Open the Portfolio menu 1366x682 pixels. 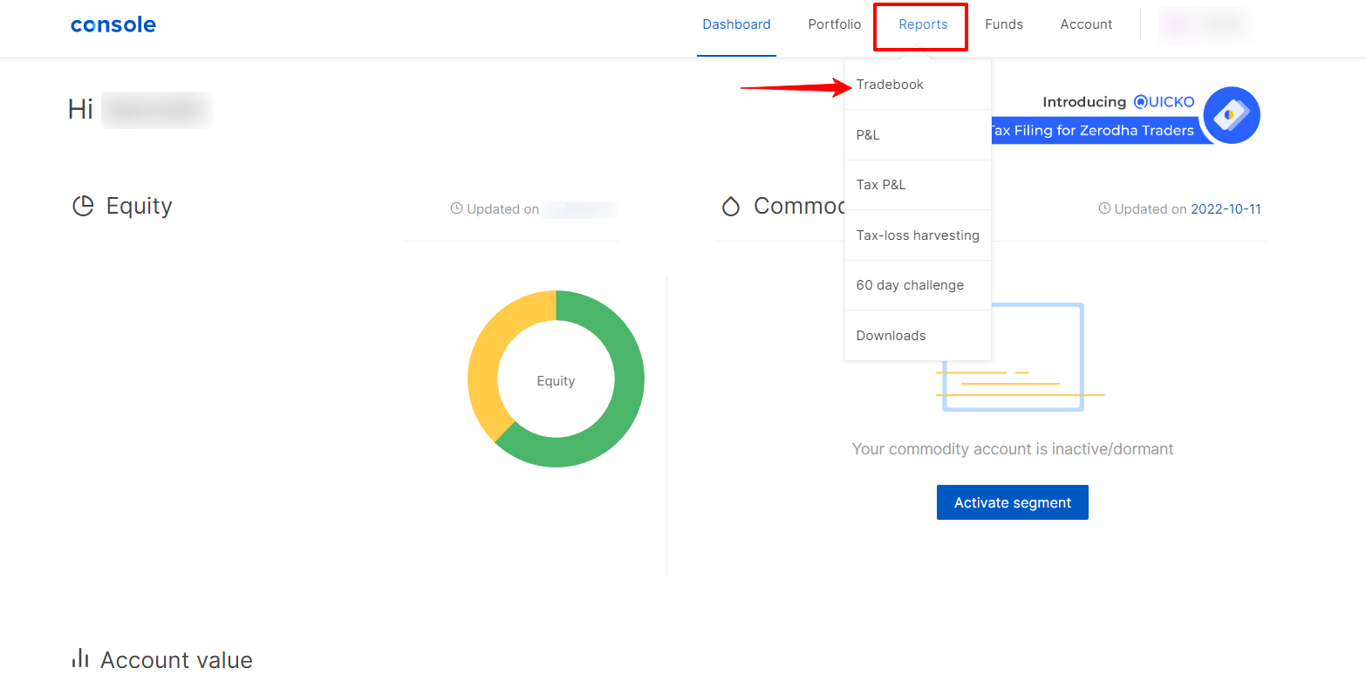(x=834, y=24)
